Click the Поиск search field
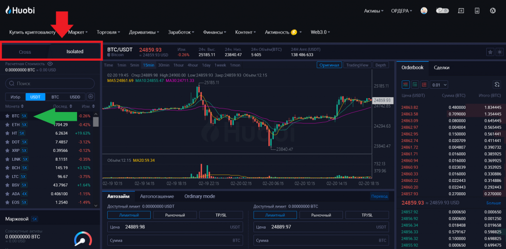 coord(50,83)
